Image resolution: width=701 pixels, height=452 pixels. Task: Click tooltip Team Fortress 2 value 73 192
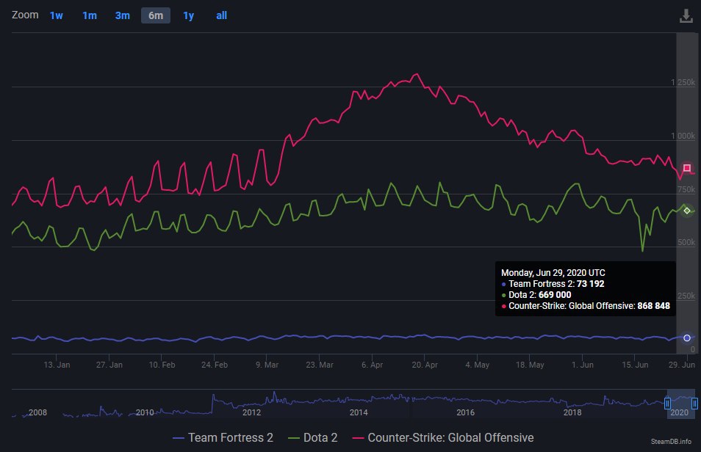click(x=590, y=284)
